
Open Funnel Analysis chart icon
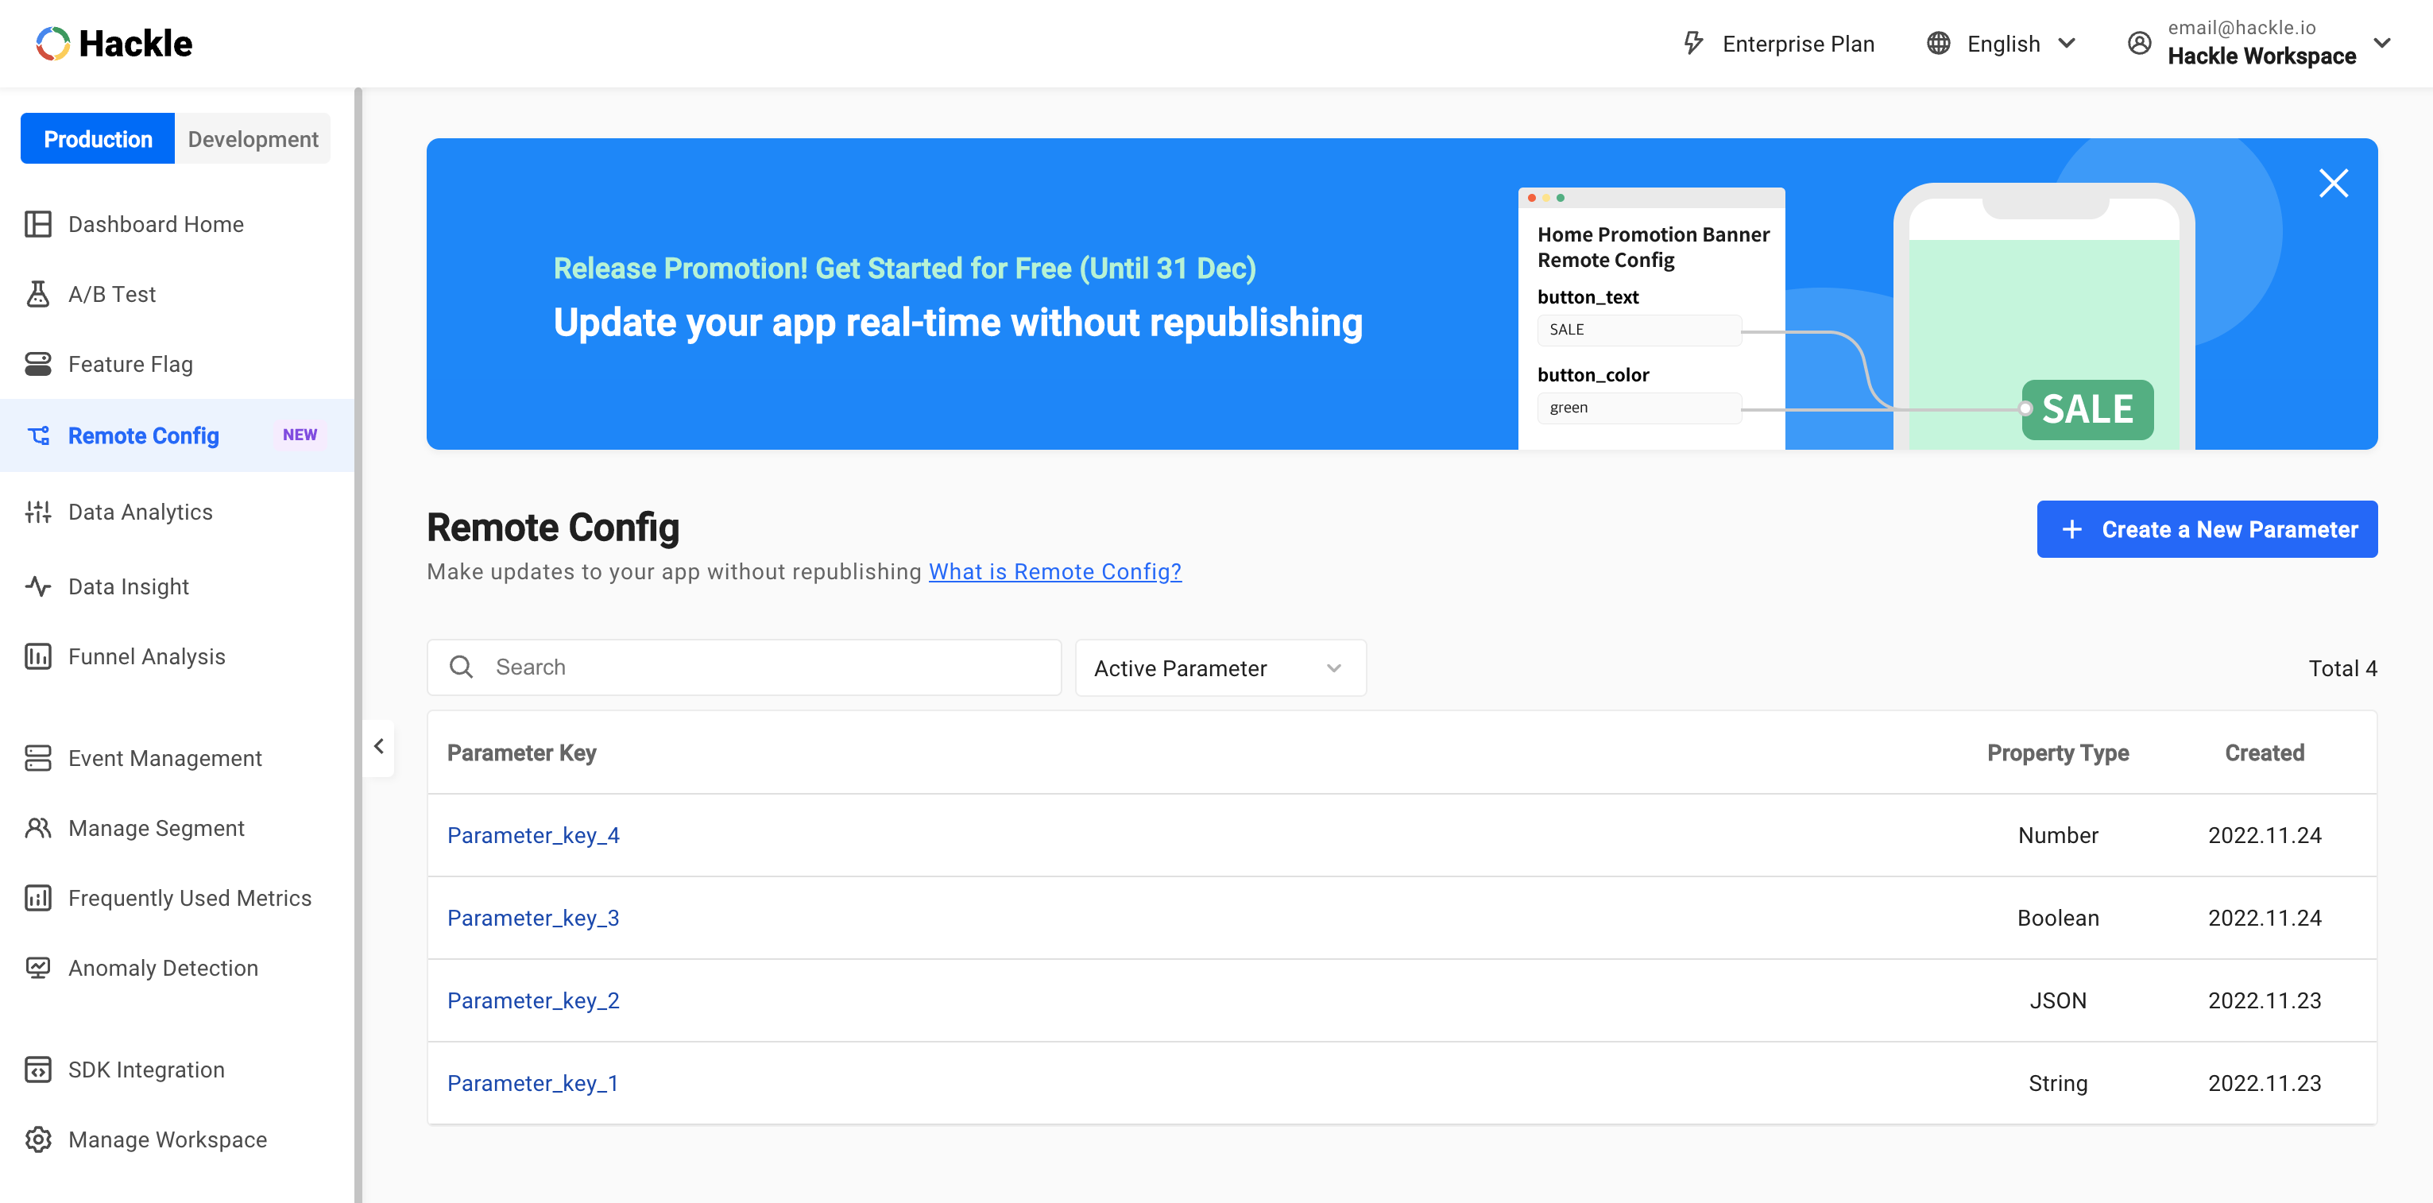click(38, 656)
